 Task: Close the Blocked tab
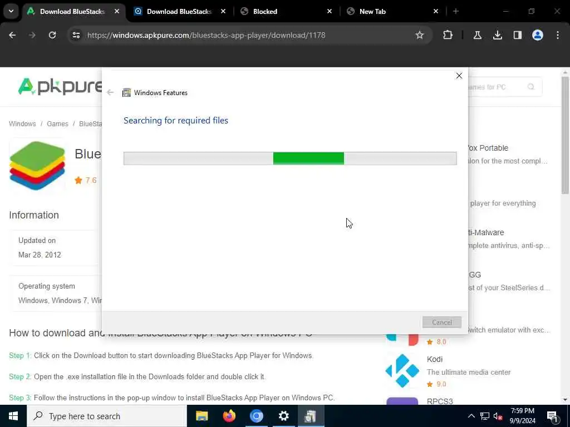pyautogui.click(x=330, y=11)
